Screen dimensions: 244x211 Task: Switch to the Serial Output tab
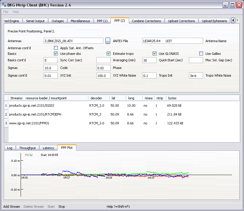point(35,21)
